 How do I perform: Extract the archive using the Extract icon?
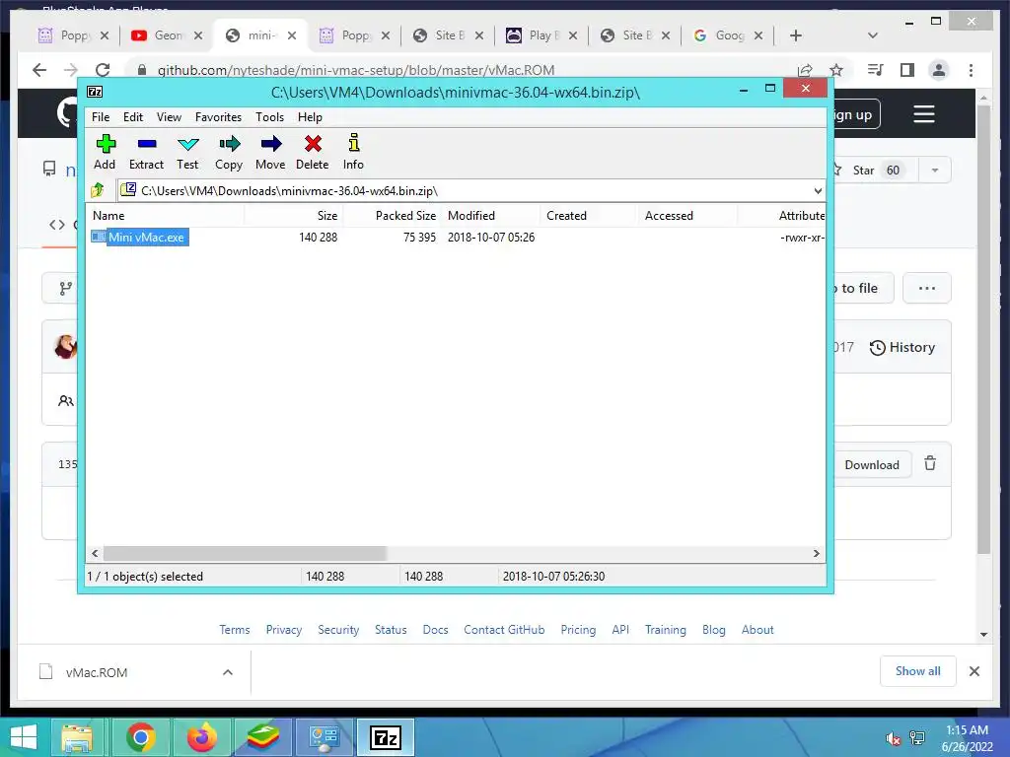tap(146, 152)
